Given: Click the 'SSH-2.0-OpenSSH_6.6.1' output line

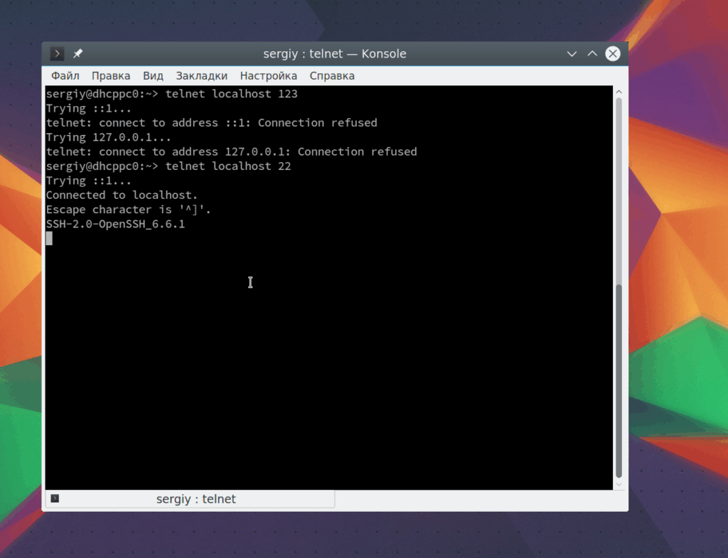Looking at the screenshot, I should click(x=115, y=224).
